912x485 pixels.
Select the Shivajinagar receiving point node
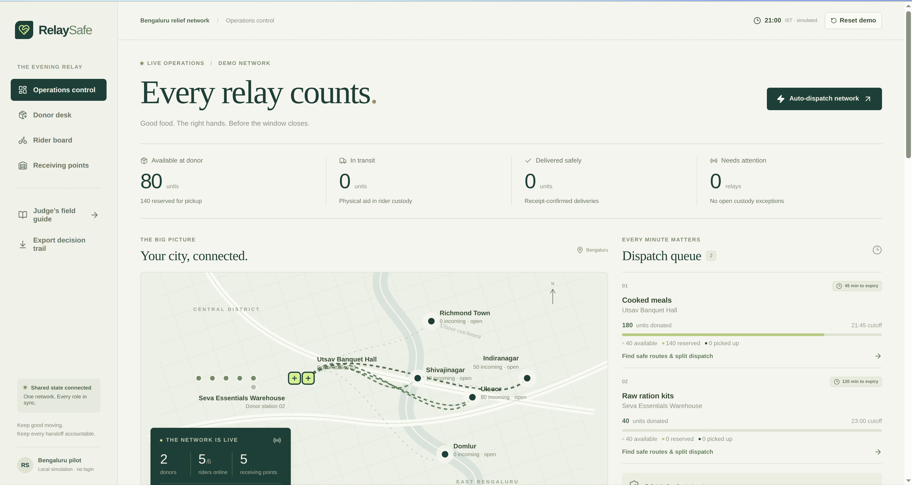pos(418,378)
